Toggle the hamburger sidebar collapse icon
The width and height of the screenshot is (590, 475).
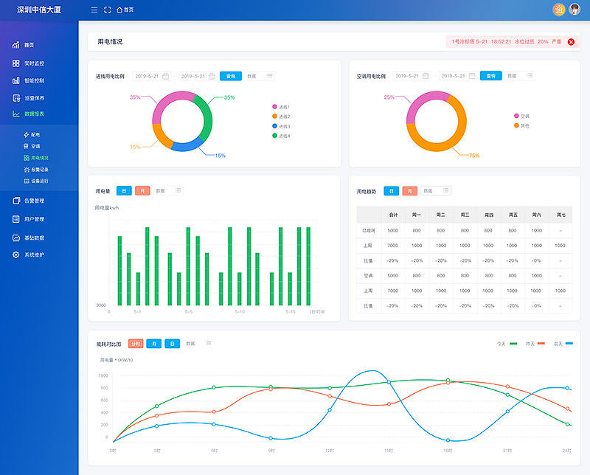click(x=94, y=10)
